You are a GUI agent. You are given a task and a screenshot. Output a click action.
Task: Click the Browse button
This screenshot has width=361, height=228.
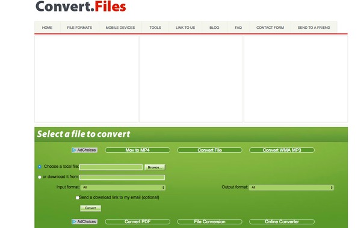pos(155,167)
